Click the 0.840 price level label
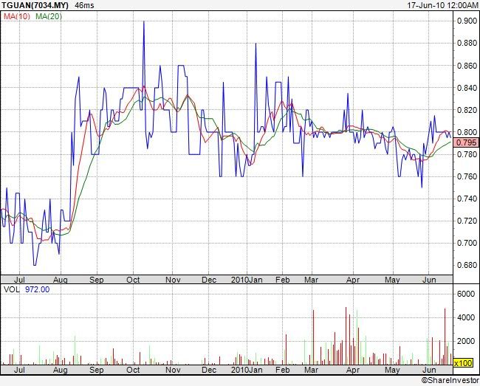Screen dimensions: 480x386 pyautogui.click(x=466, y=88)
